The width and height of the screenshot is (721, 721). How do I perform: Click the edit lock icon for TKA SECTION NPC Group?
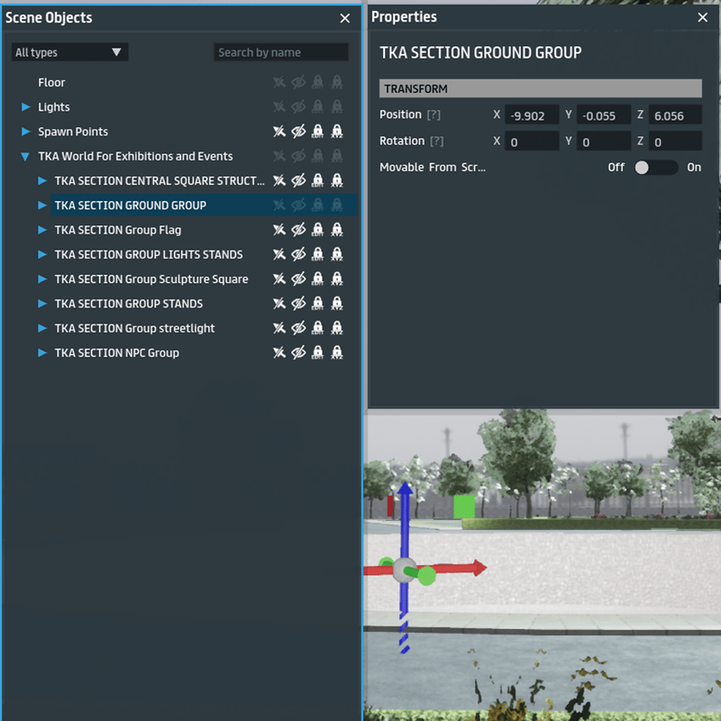[317, 352]
